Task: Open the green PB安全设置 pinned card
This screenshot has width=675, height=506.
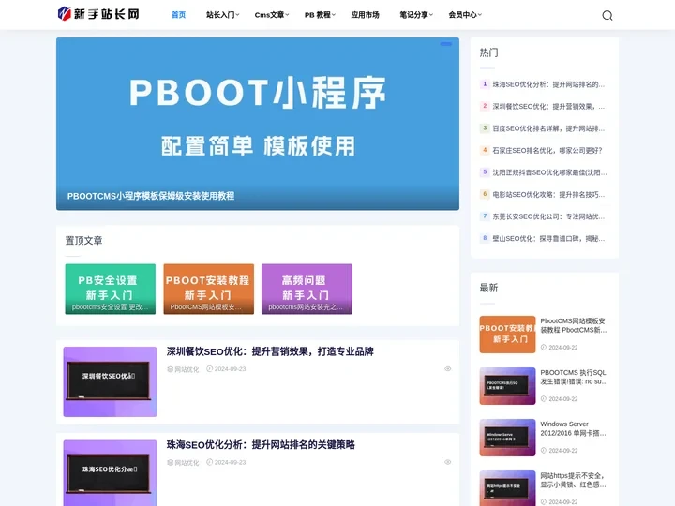Action: [x=111, y=289]
